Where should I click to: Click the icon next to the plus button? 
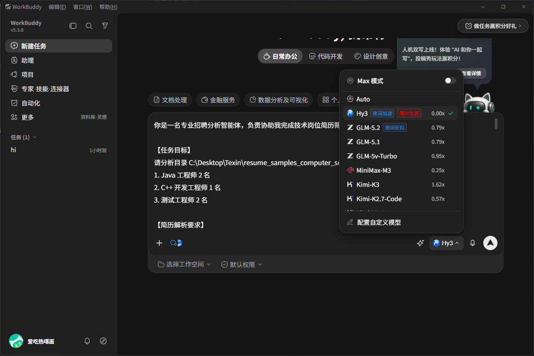176,243
